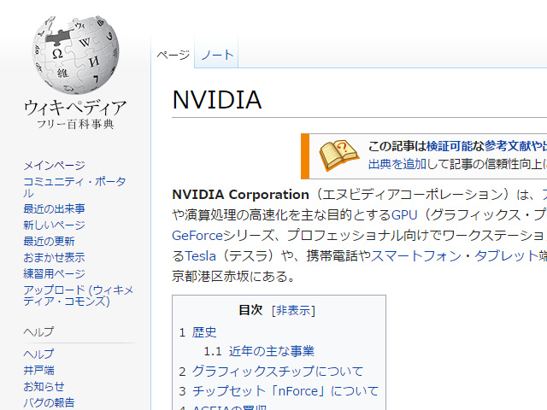Open バグの報告 sidebar link
The width and height of the screenshot is (547, 410).
point(49,402)
